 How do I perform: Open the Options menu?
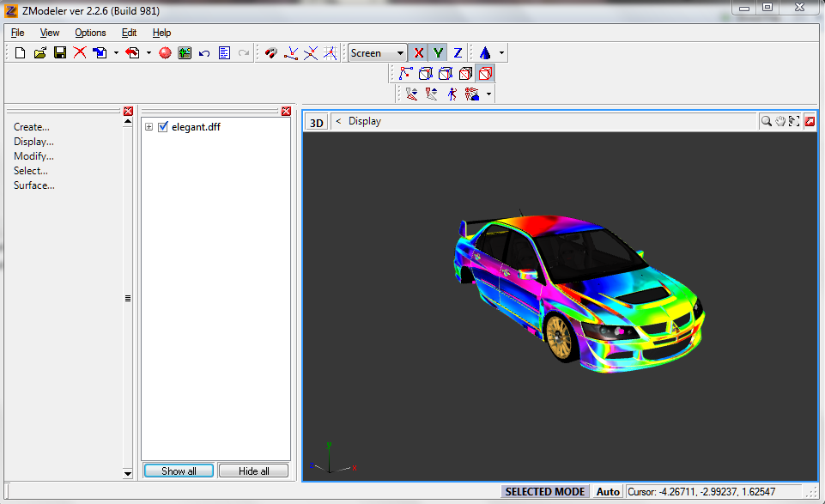(x=90, y=33)
